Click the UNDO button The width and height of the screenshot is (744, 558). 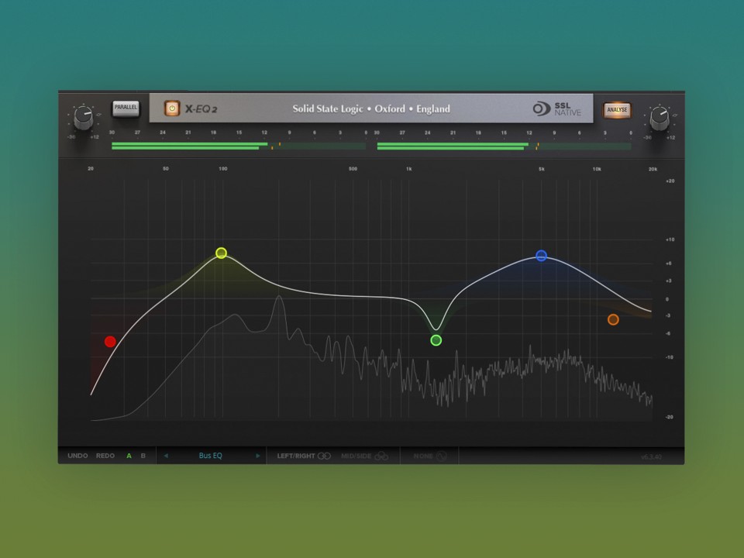(x=77, y=456)
